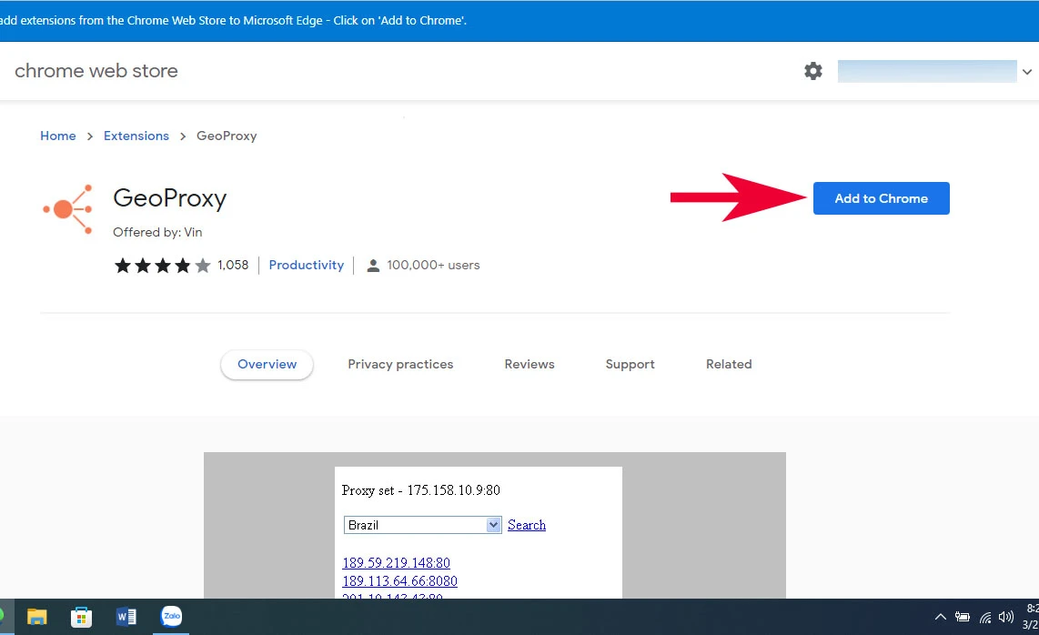The image size is (1039, 635).
Task: Show hidden system tray icons
Action: [941, 617]
